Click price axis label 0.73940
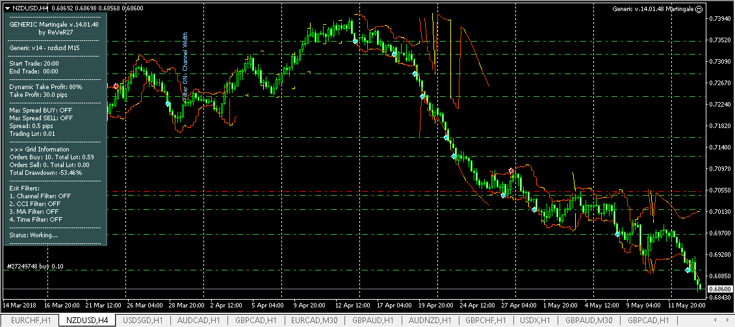The height and width of the screenshot is (327, 735). [721, 19]
